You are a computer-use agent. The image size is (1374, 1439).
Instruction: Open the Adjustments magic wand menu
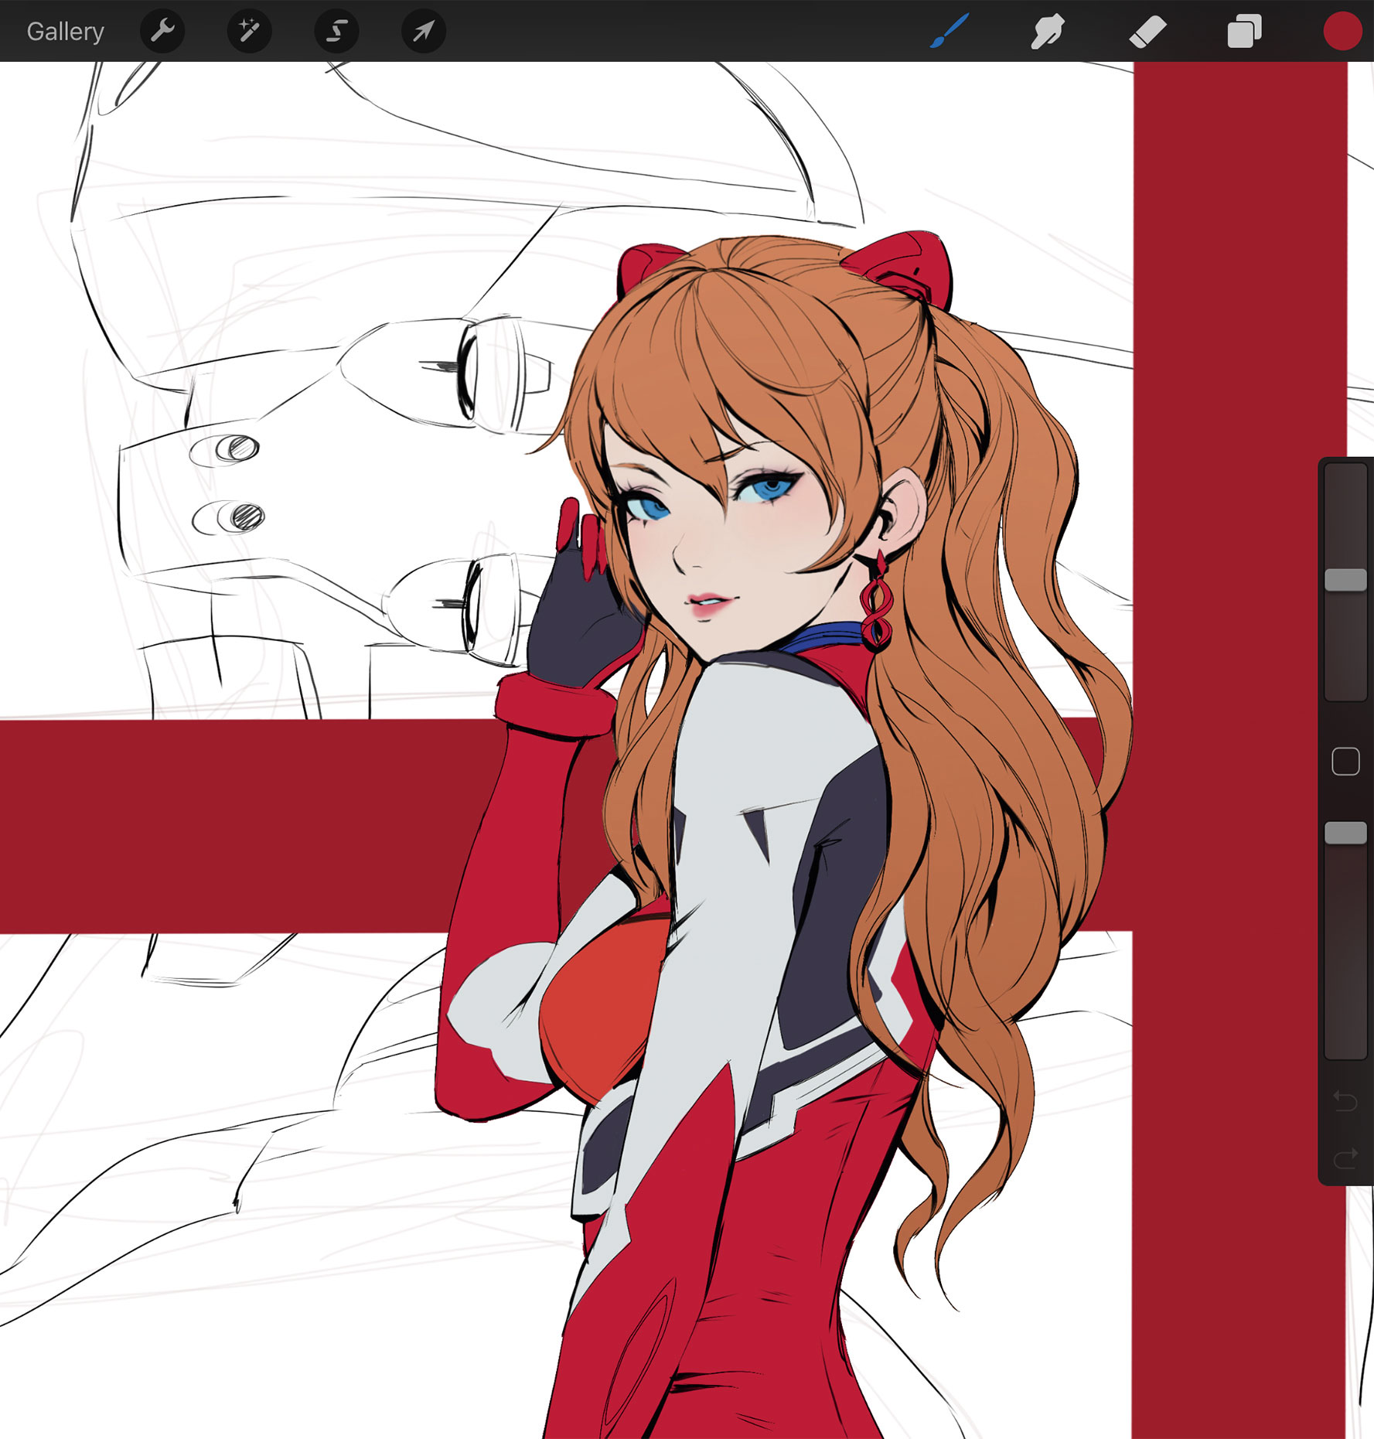pyautogui.click(x=249, y=31)
